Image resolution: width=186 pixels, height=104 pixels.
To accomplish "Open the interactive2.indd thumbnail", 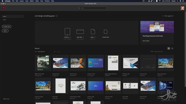I will tap(166, 63).
